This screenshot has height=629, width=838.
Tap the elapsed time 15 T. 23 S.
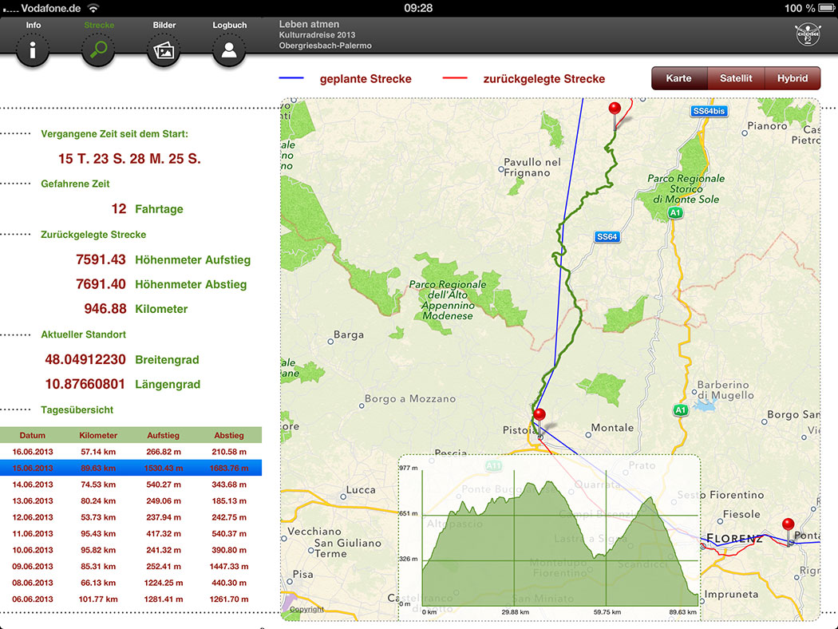tap(129, 159)
